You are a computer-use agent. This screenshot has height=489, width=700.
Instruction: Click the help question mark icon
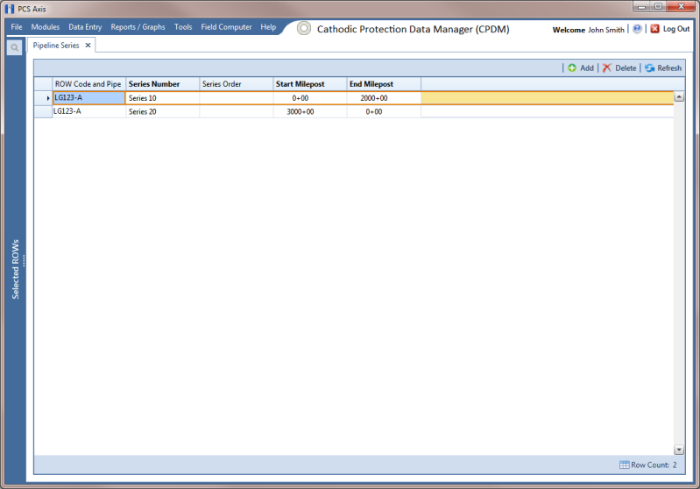[x=637, y=29]
